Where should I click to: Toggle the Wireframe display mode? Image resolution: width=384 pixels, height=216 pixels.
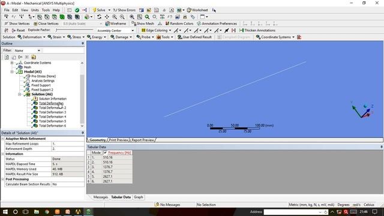tap(115, 23)
